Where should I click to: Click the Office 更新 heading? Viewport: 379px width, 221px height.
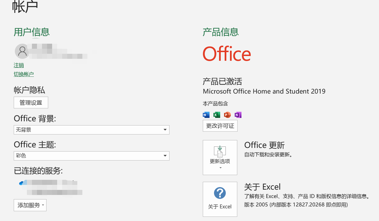264,145
